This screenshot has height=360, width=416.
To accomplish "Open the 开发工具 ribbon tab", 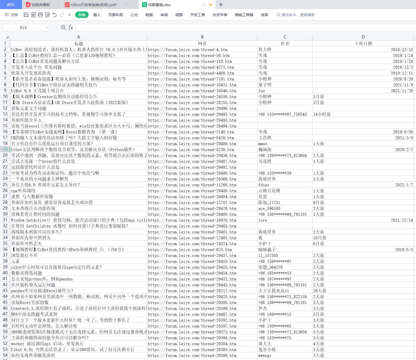I will (198, 15).
